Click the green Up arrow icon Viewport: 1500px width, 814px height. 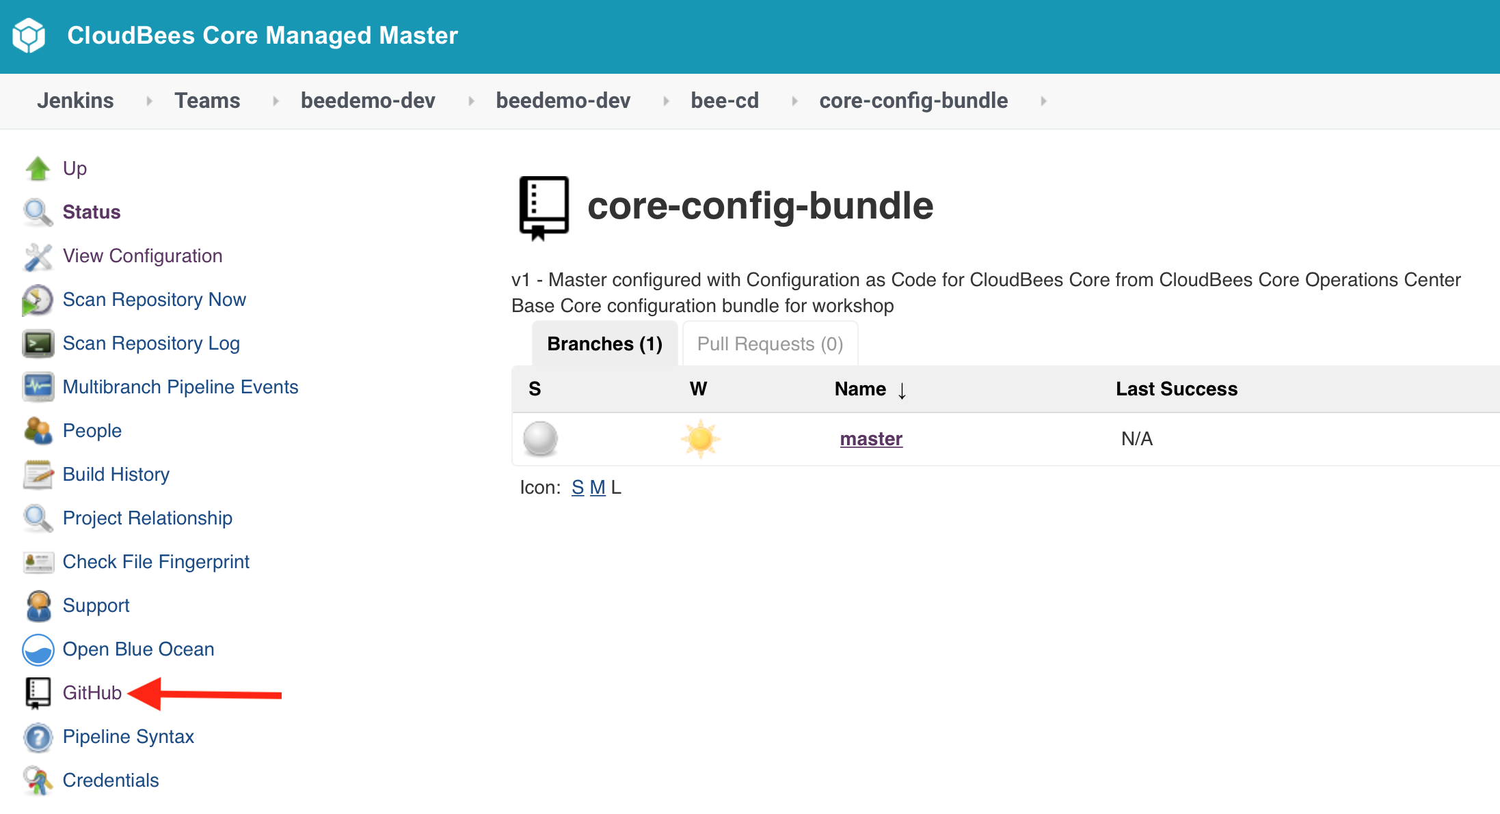38,169
